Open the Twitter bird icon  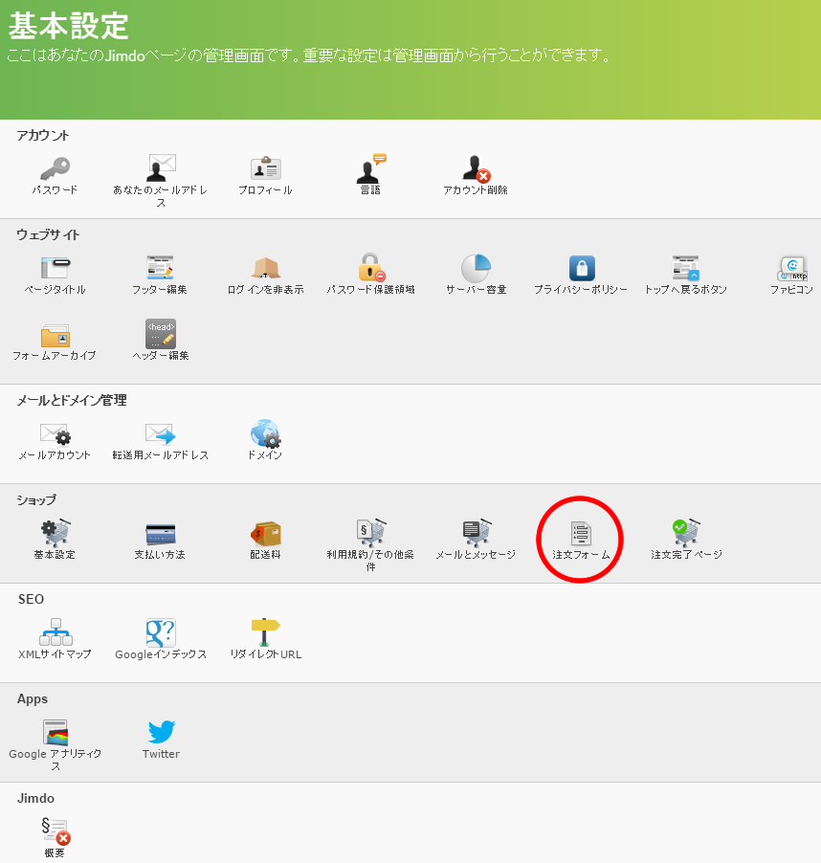[161, 732]
